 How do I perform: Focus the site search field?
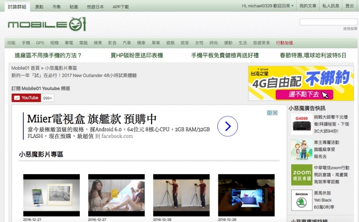(328, 22)
